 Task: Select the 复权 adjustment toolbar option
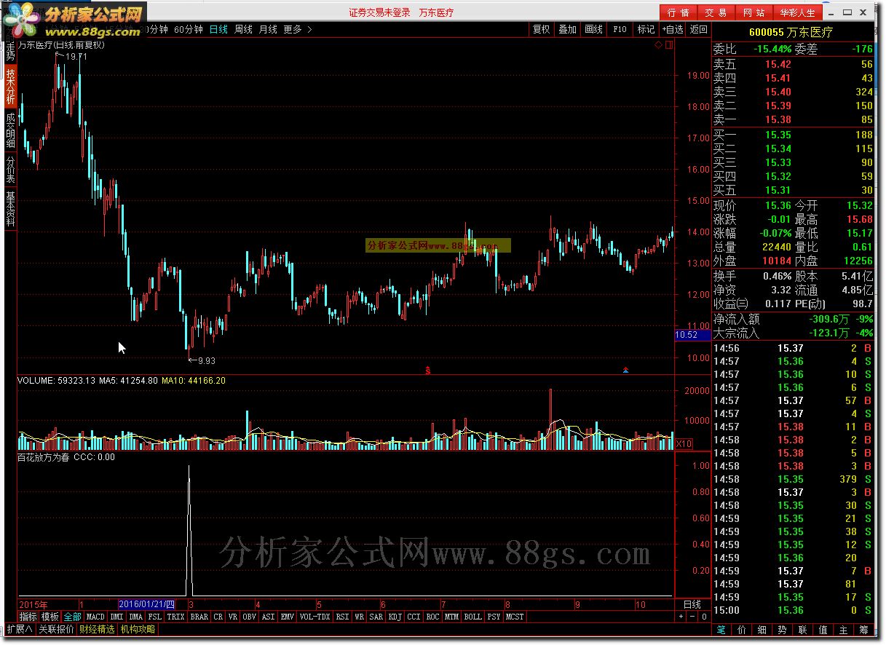542,30
